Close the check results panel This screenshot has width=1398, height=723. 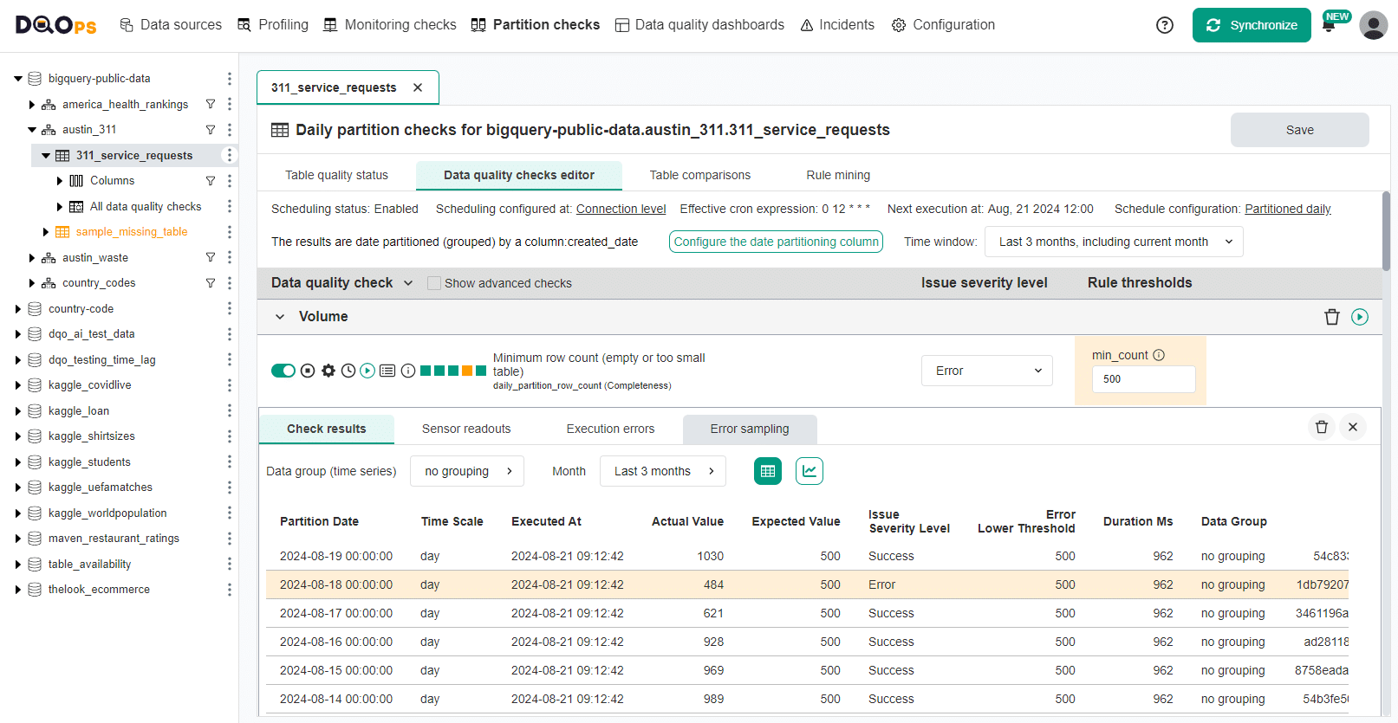pos(1353,427)
